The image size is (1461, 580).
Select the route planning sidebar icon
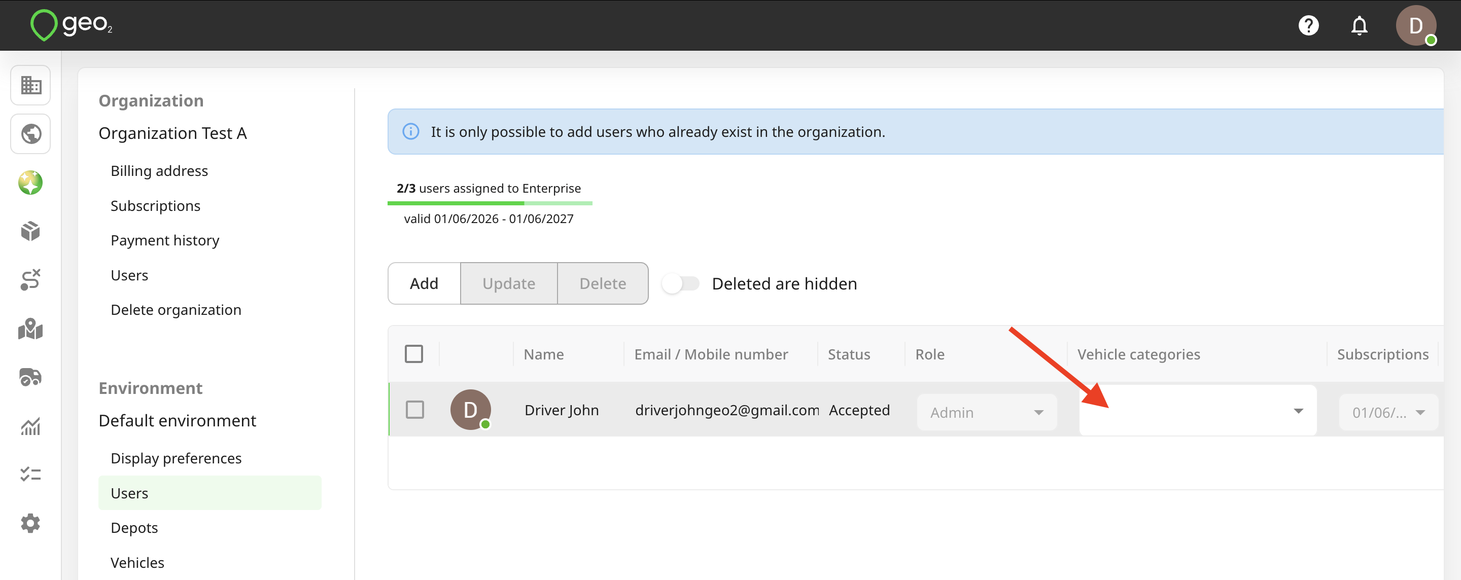[x=30, y=279]
